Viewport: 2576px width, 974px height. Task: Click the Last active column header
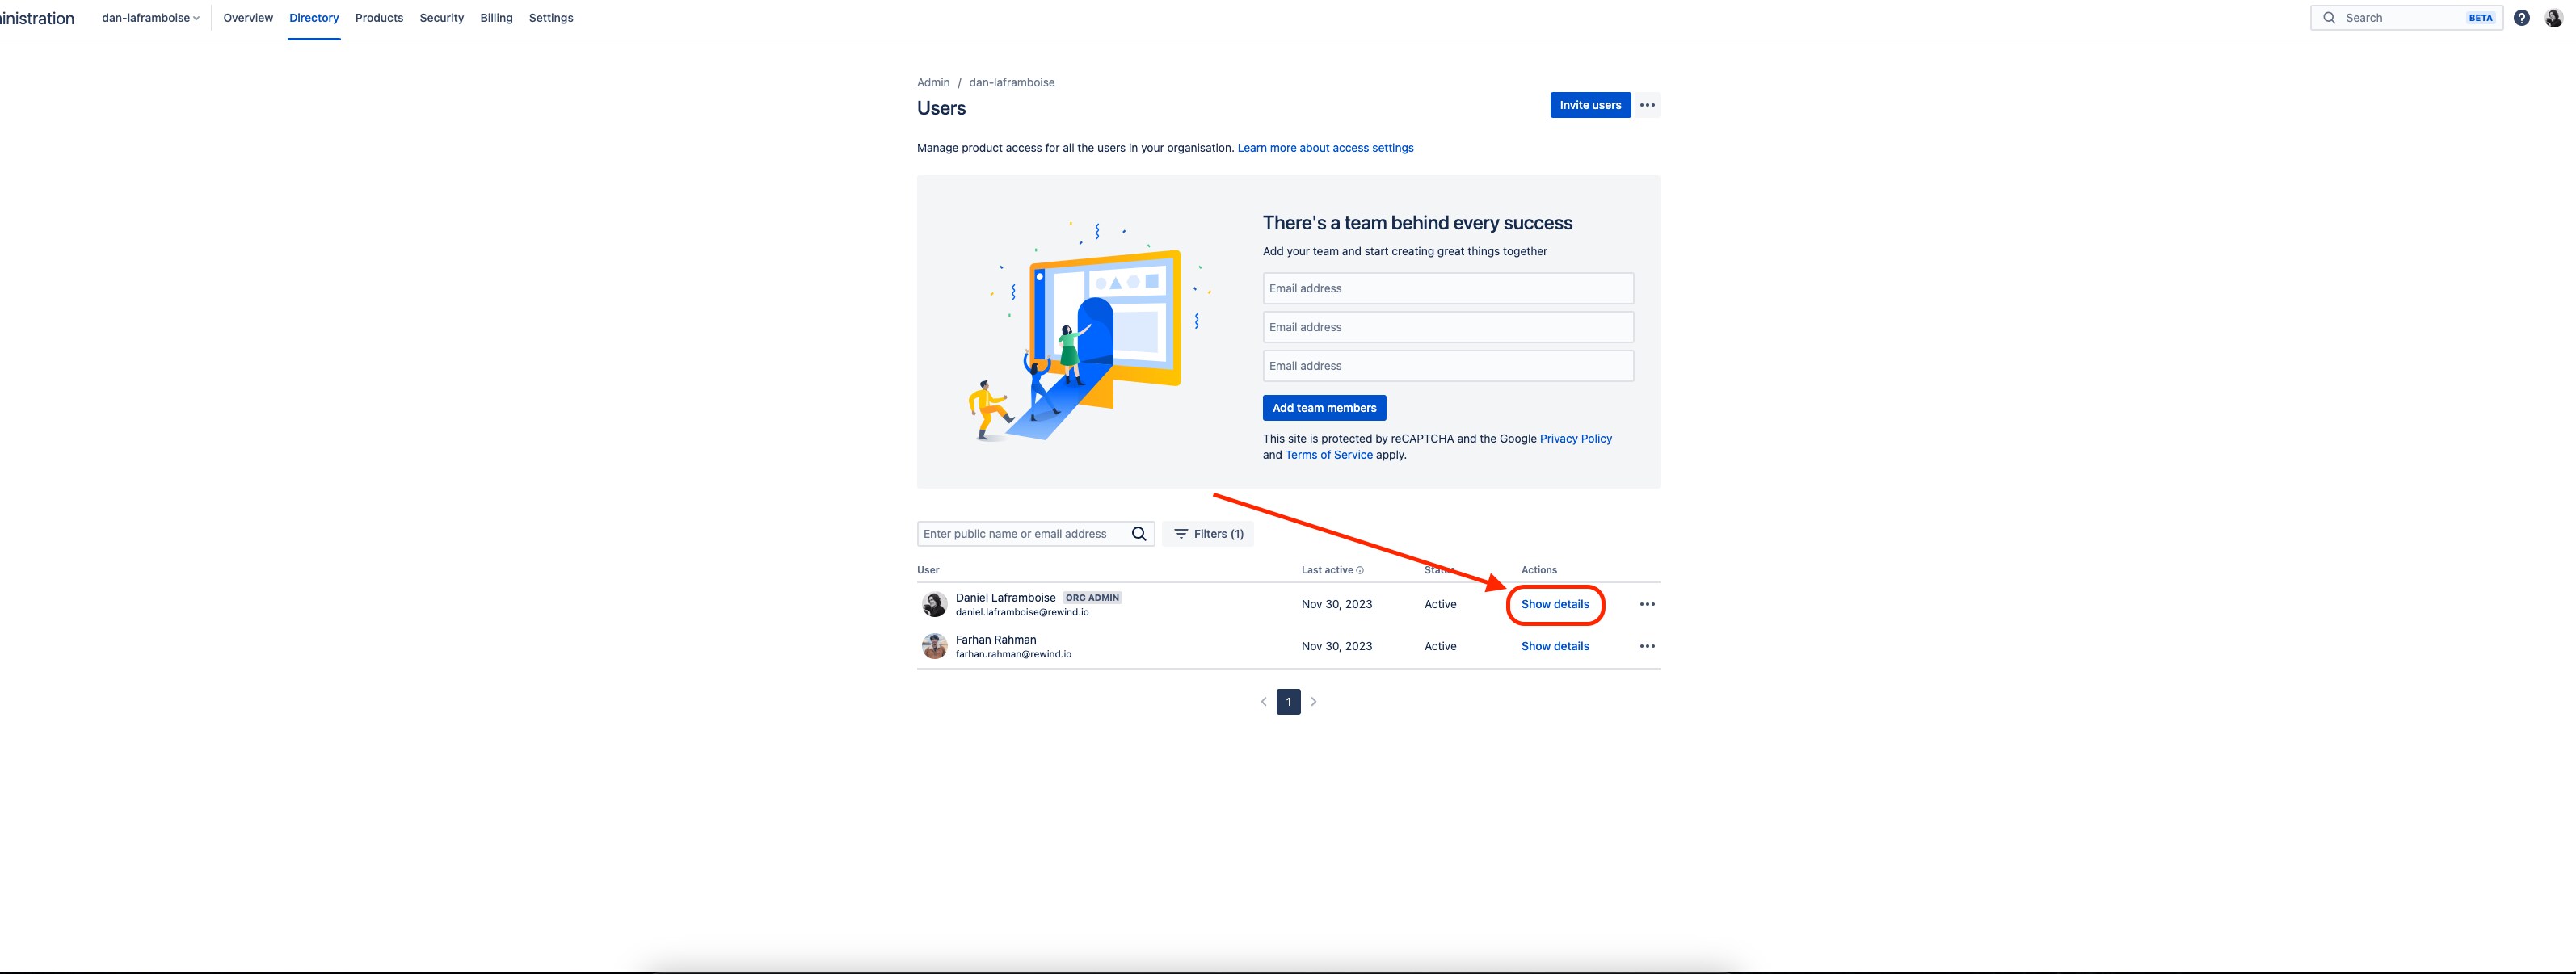coord(1326,570)
